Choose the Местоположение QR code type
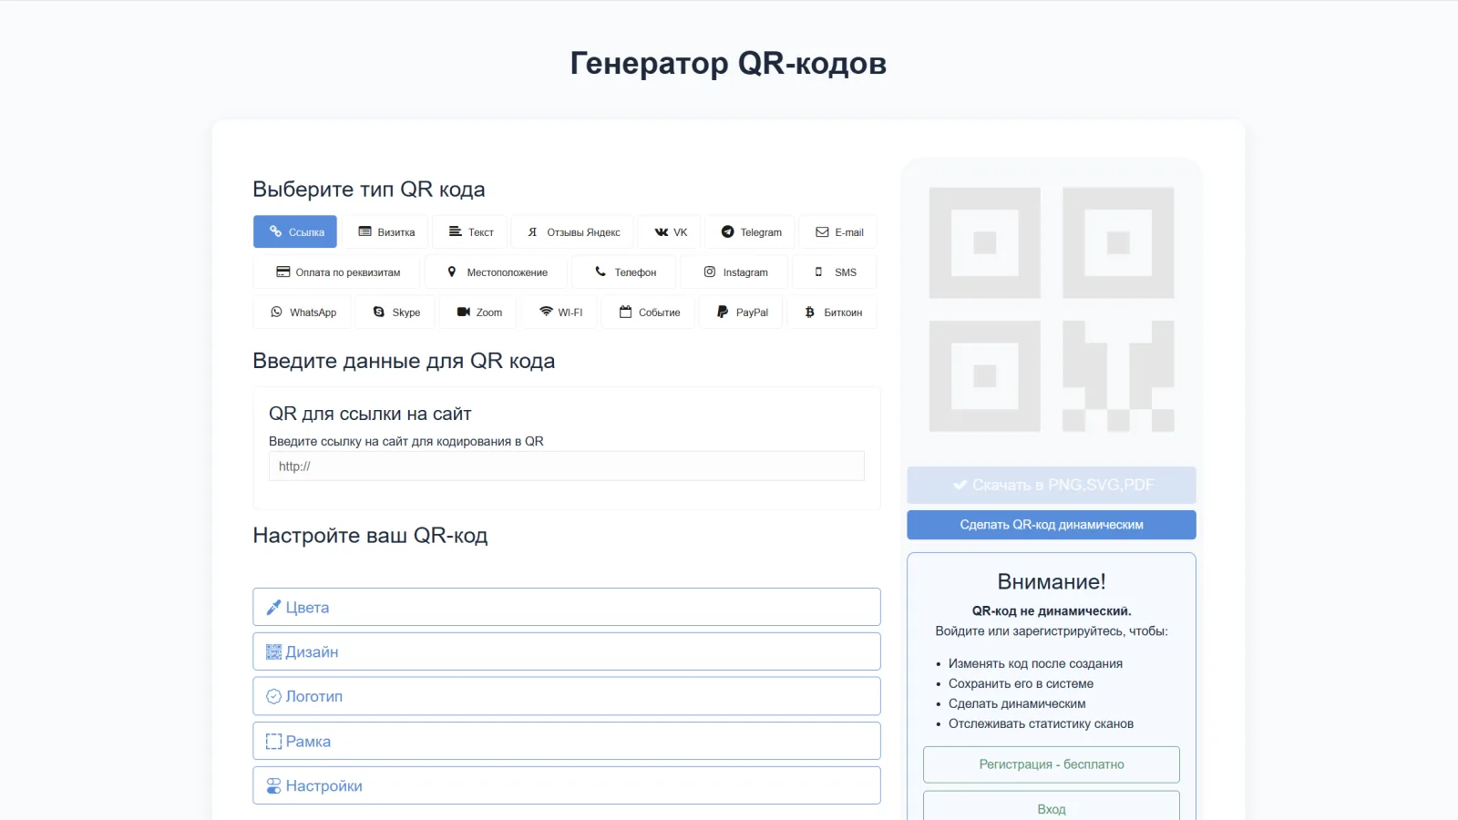1458x820 pixels. pos(496,272)
